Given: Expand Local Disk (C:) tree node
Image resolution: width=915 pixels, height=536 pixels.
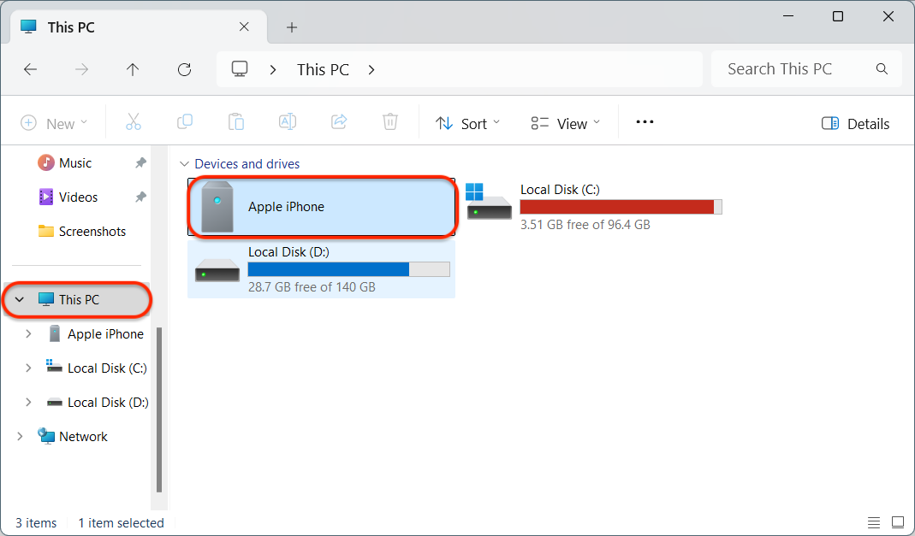Looking at the screenshot, I should click(28, 368).
